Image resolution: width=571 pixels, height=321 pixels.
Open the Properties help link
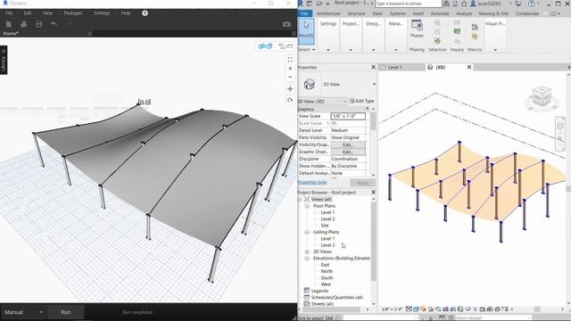(312, 182)
